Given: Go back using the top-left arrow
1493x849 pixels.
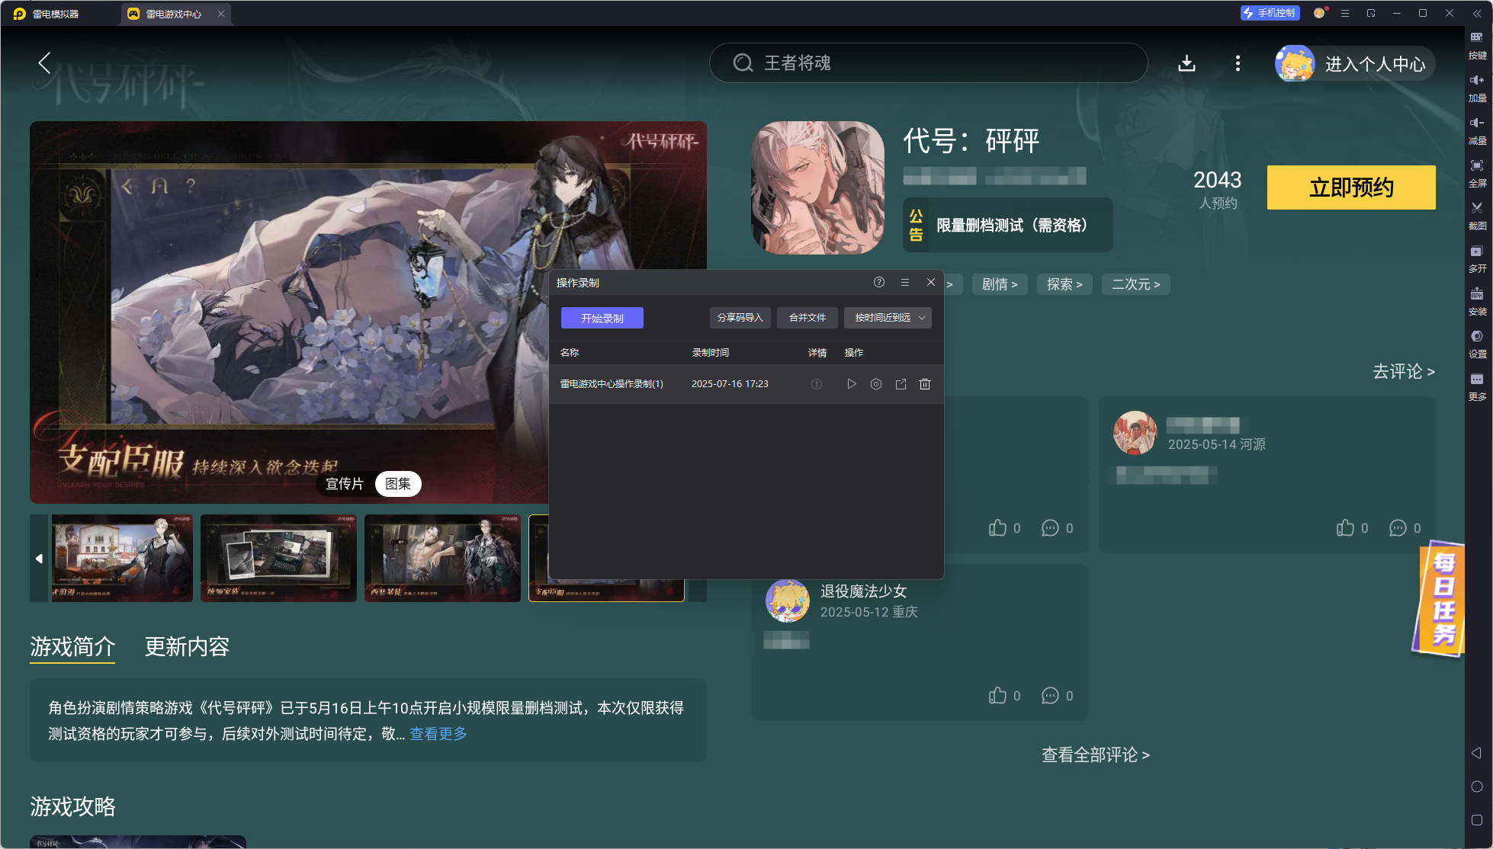Looking at the screenshot, I should click(x=45, y=63).
